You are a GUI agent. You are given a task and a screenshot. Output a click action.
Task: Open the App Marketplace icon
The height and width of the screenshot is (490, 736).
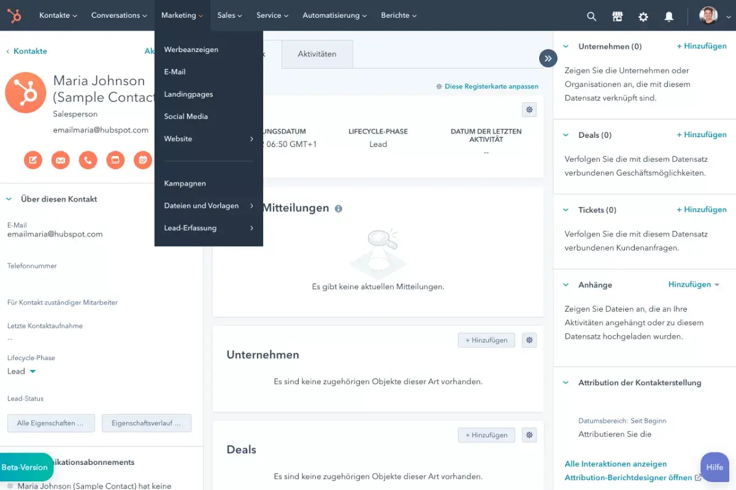(617, 16)
